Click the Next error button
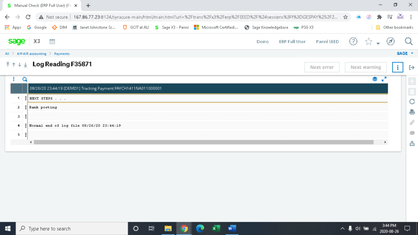This screenshot has width=418, height=235. click(322, 67)
